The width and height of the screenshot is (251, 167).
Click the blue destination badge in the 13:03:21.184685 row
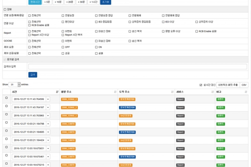tap(127, 132)
